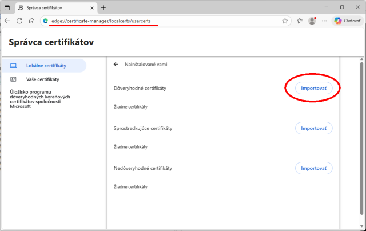This screenshot has height=231, width=366.
Task: Reload the certificate manager page
Action: click(19, 21)
